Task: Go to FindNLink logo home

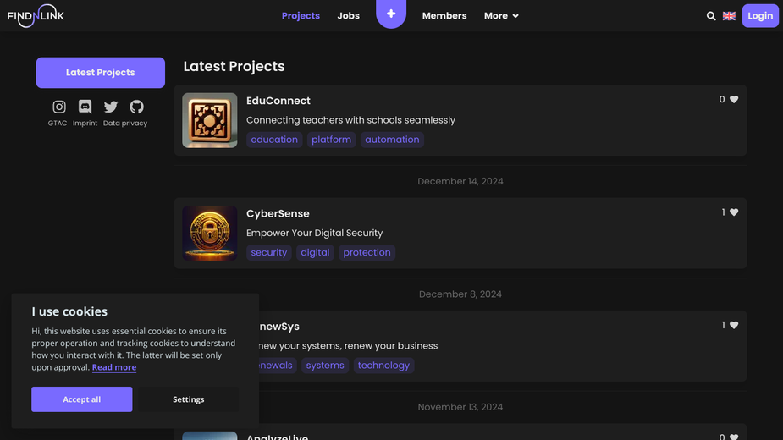Action: click(x=36, y=16)
